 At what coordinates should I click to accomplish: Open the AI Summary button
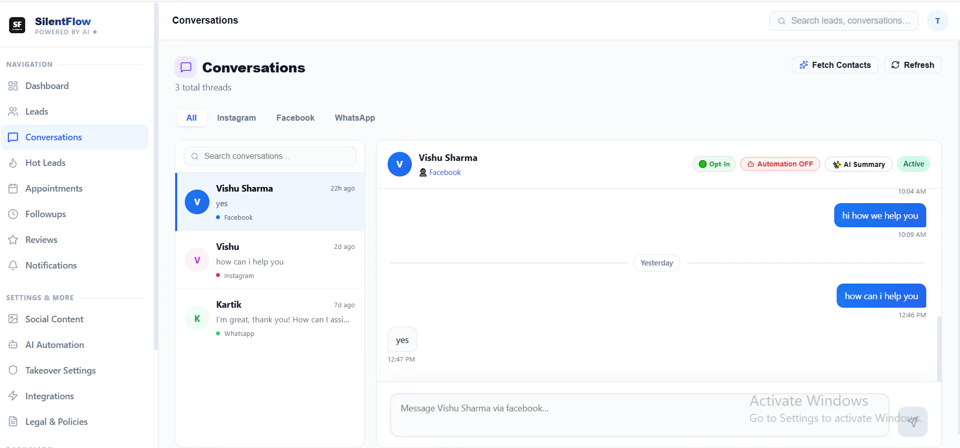pyautogui.click(x=859, y=164)
